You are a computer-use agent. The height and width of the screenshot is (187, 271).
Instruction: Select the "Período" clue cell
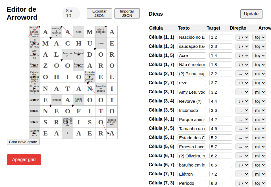pyautogui.click(x=57, y=100)
